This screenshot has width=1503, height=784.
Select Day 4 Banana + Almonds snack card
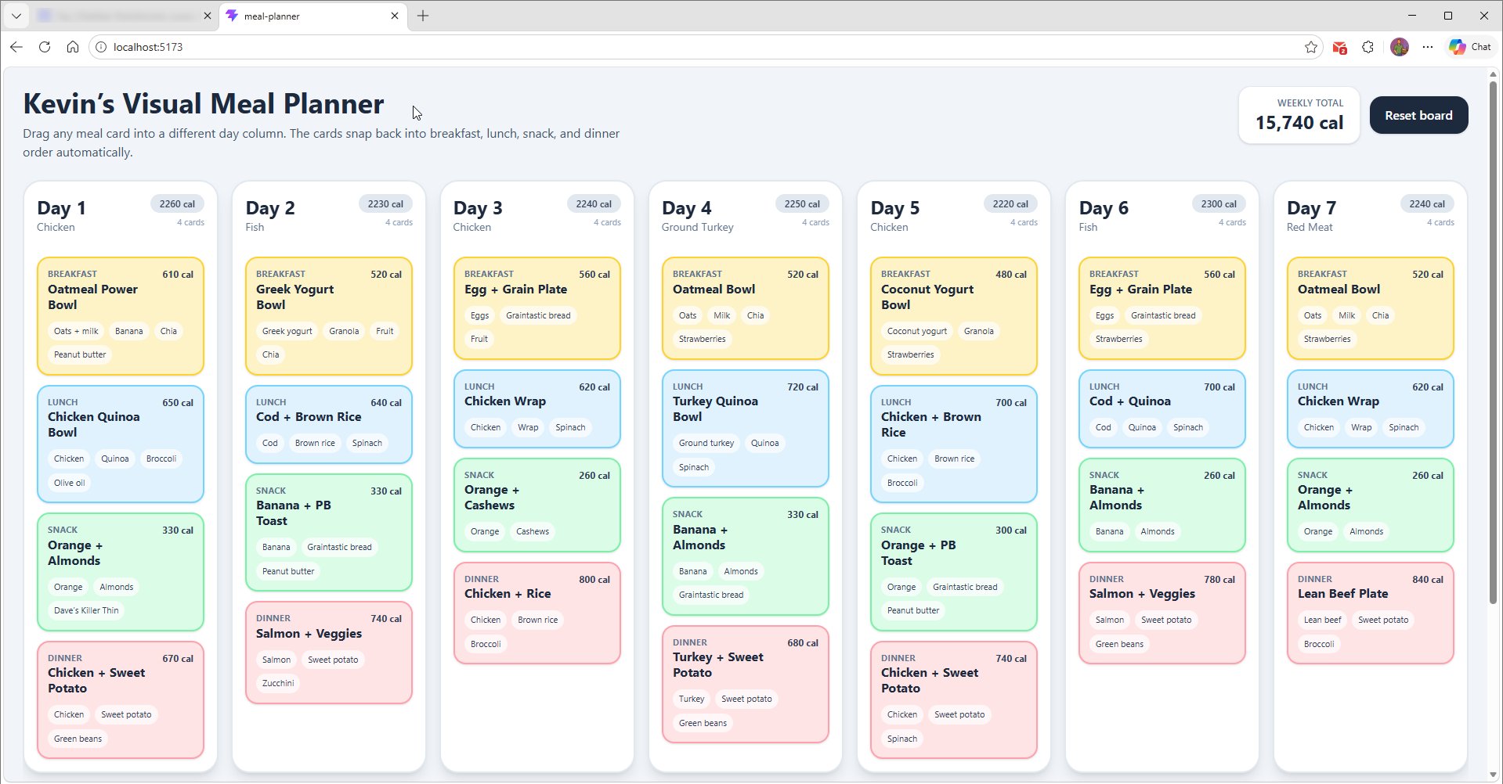746,556
